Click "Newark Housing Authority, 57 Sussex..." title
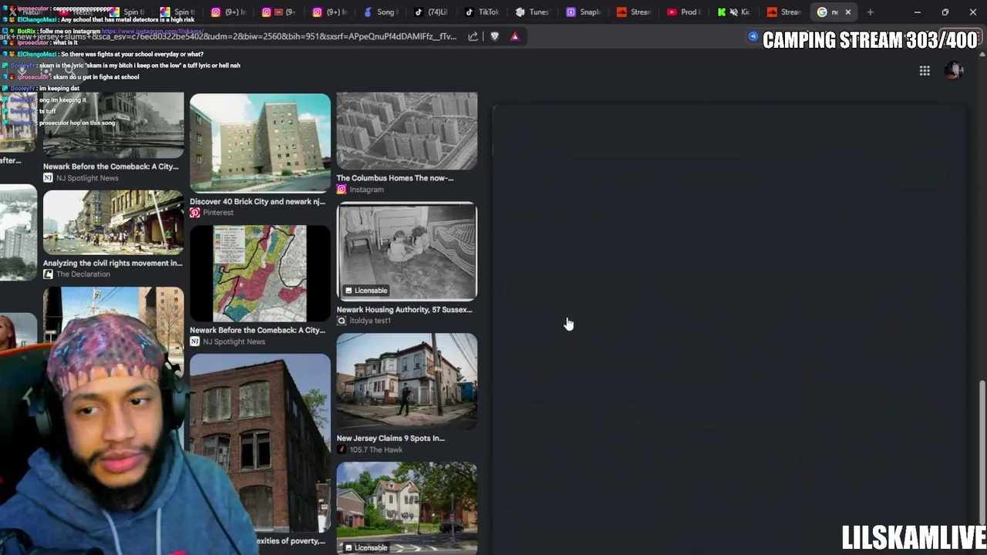The height and width of the screenshot is (555, 987). tap(404, 310)
